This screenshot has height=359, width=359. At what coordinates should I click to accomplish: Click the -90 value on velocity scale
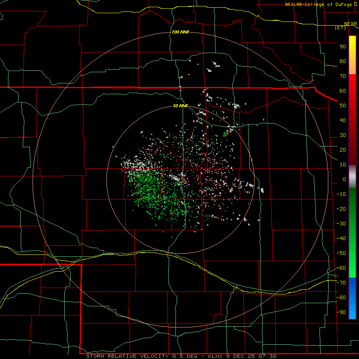[x=341, y=312]
